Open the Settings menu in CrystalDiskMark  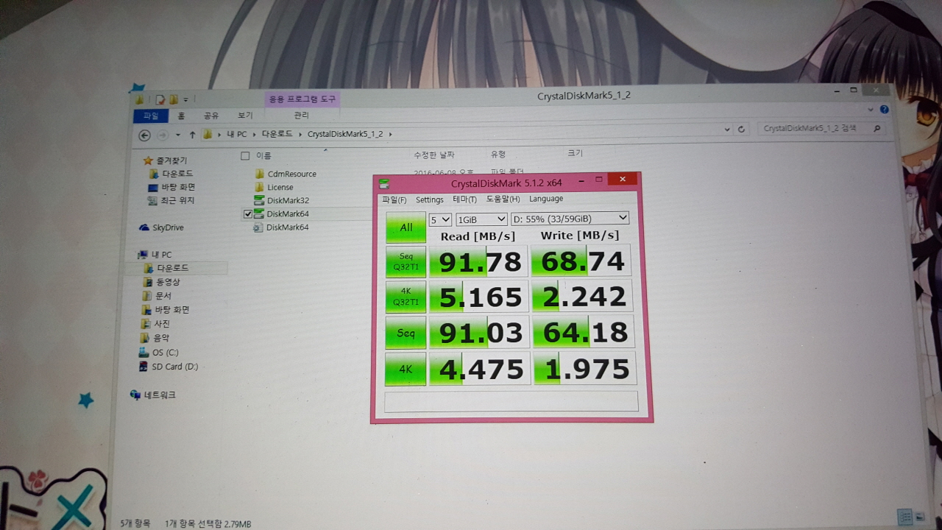(x=429, y=200)
